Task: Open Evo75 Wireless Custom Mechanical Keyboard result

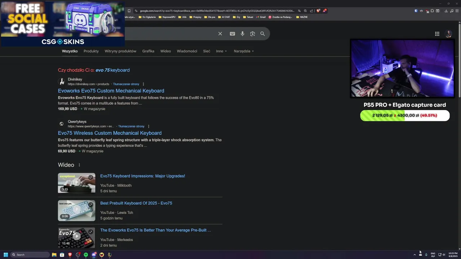Action: [109, 133]
